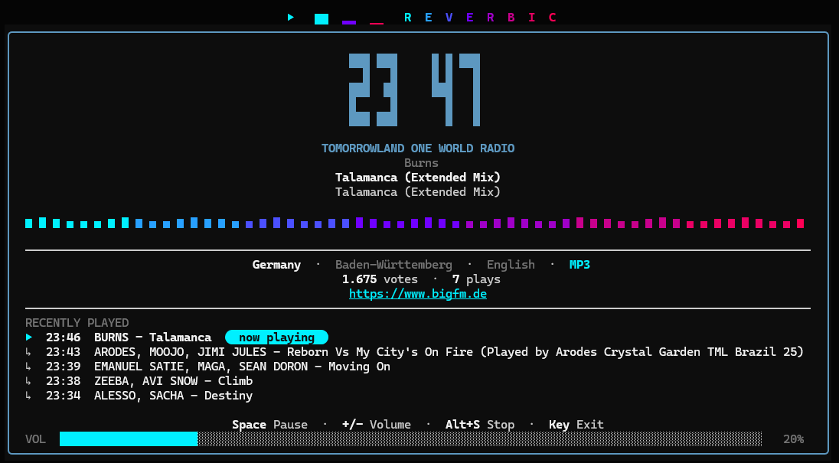The width and height of the screenshot is (839, 463).
Task: Click the 23:46 BURNS - Talamanca entry
Action: 129,337
